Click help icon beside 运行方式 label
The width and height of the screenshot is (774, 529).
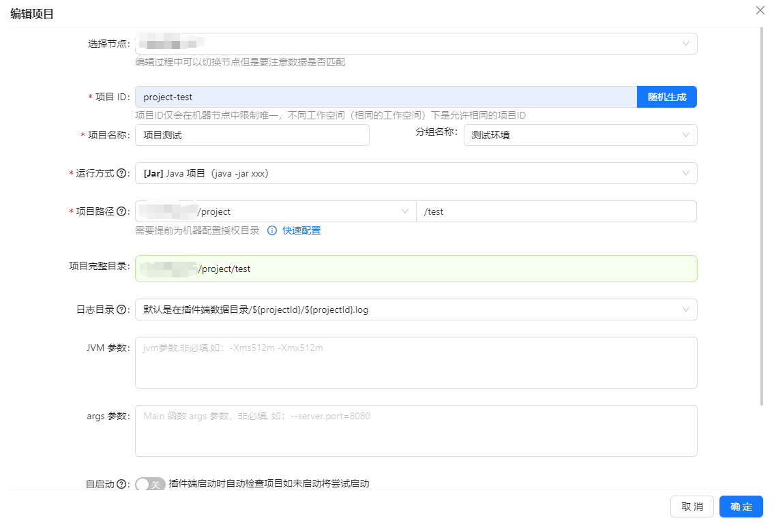point(121,174)
